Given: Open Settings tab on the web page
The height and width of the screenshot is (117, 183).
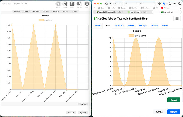Looking at the screenshot, I should pos(143,26).
